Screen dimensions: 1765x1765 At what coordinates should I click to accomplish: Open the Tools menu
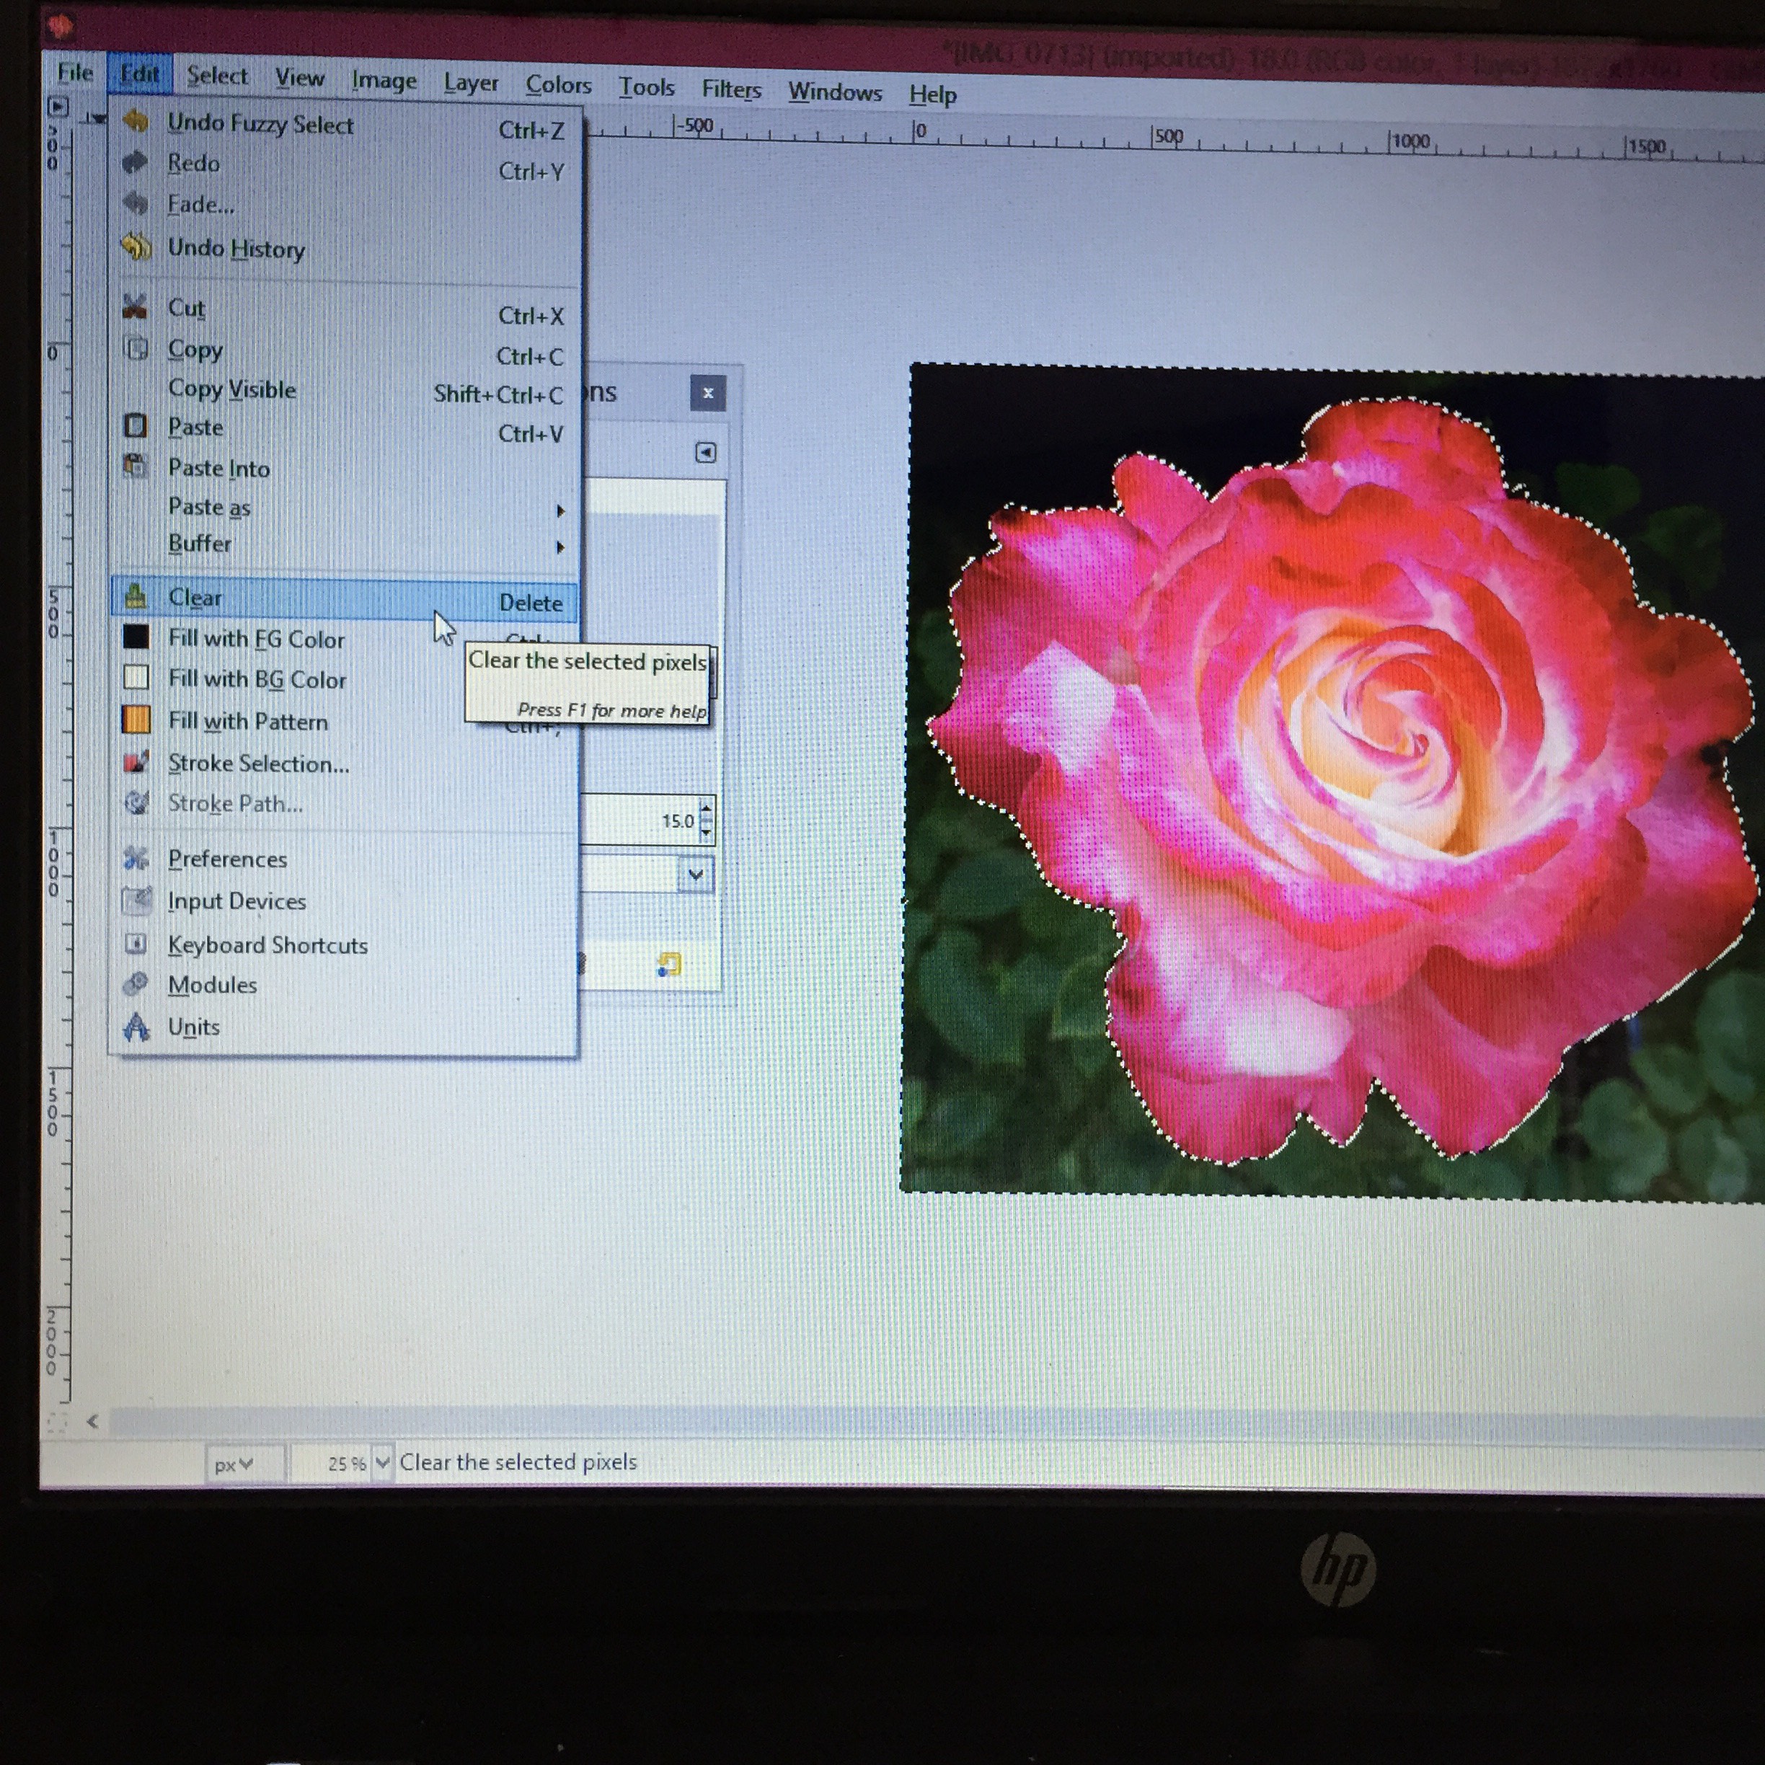(646, 88)
